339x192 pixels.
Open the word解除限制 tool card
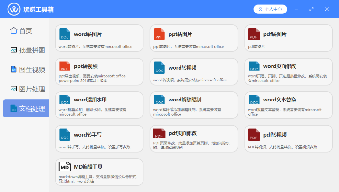click(194, 105)
